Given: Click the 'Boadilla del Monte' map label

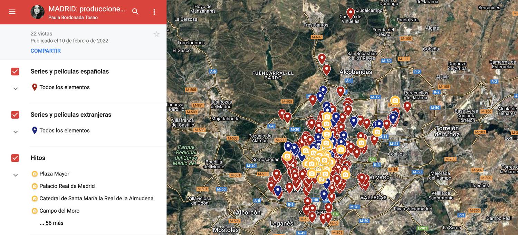Looking at the screenshot, I should click(214, 164).
